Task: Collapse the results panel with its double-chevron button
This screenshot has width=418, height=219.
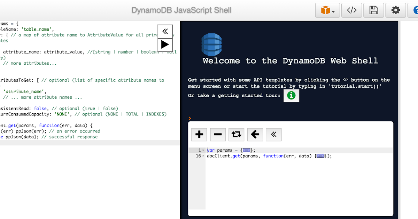Action: pos(273,135)
